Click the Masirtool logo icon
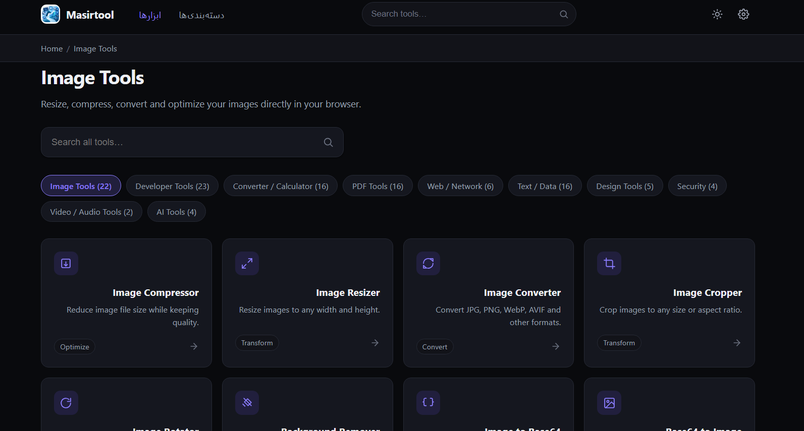Screen dimensions: 804x431 click(50, 14)
